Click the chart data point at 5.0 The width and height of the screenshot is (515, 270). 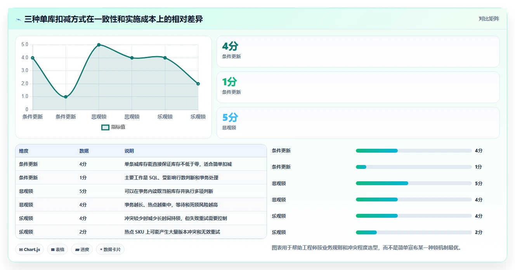click(99, 45)
